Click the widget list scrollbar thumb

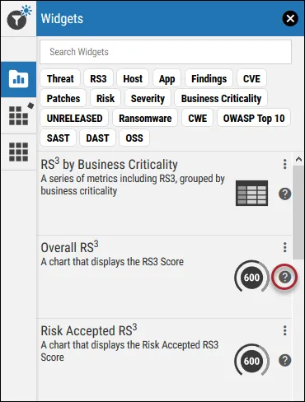click(x=298, y=213)
